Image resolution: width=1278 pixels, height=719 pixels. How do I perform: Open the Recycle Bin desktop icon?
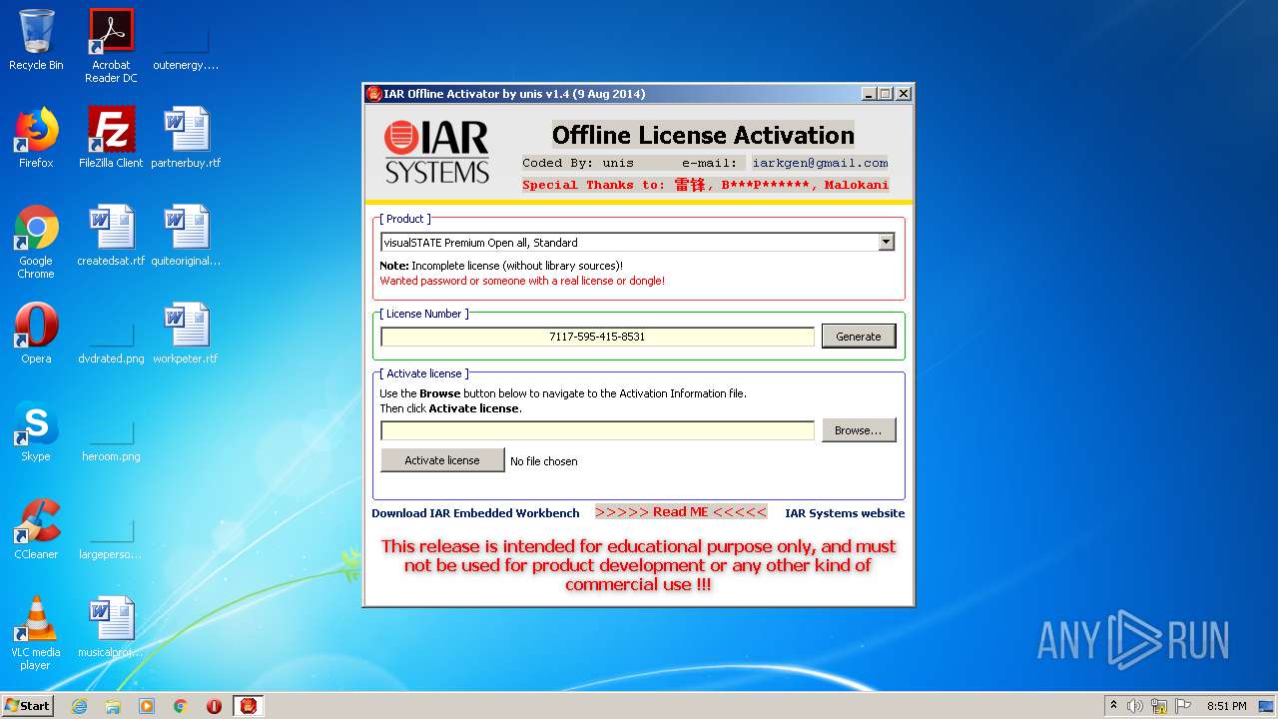[x=36, y=40]
